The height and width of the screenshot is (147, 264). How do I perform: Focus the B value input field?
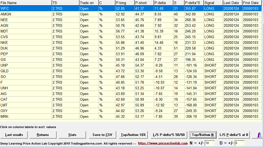pyautogui.click(x=239, y=143)
